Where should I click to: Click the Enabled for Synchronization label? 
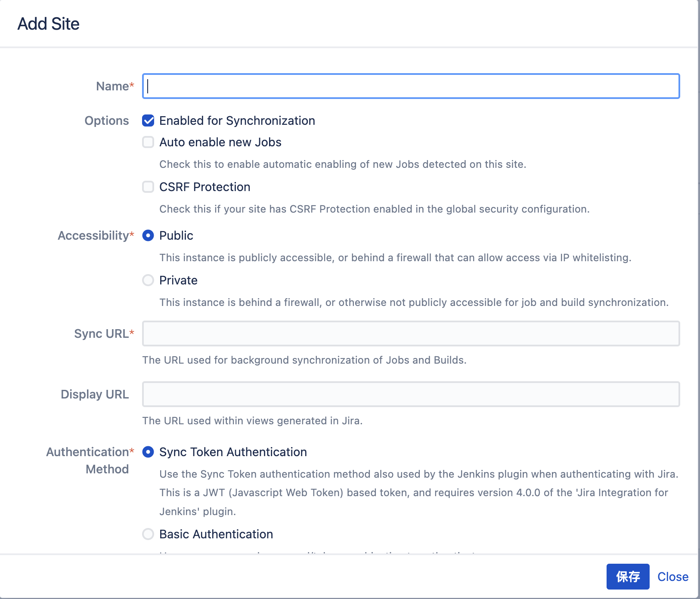(237, 121)
